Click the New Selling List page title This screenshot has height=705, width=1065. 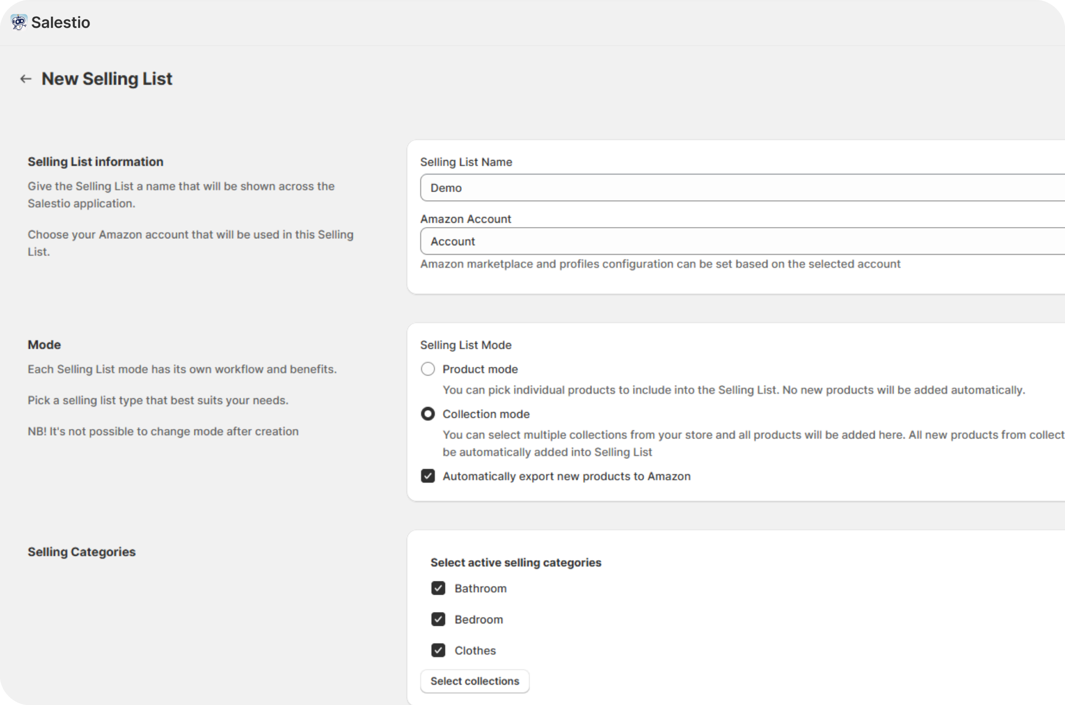point(107,79)
